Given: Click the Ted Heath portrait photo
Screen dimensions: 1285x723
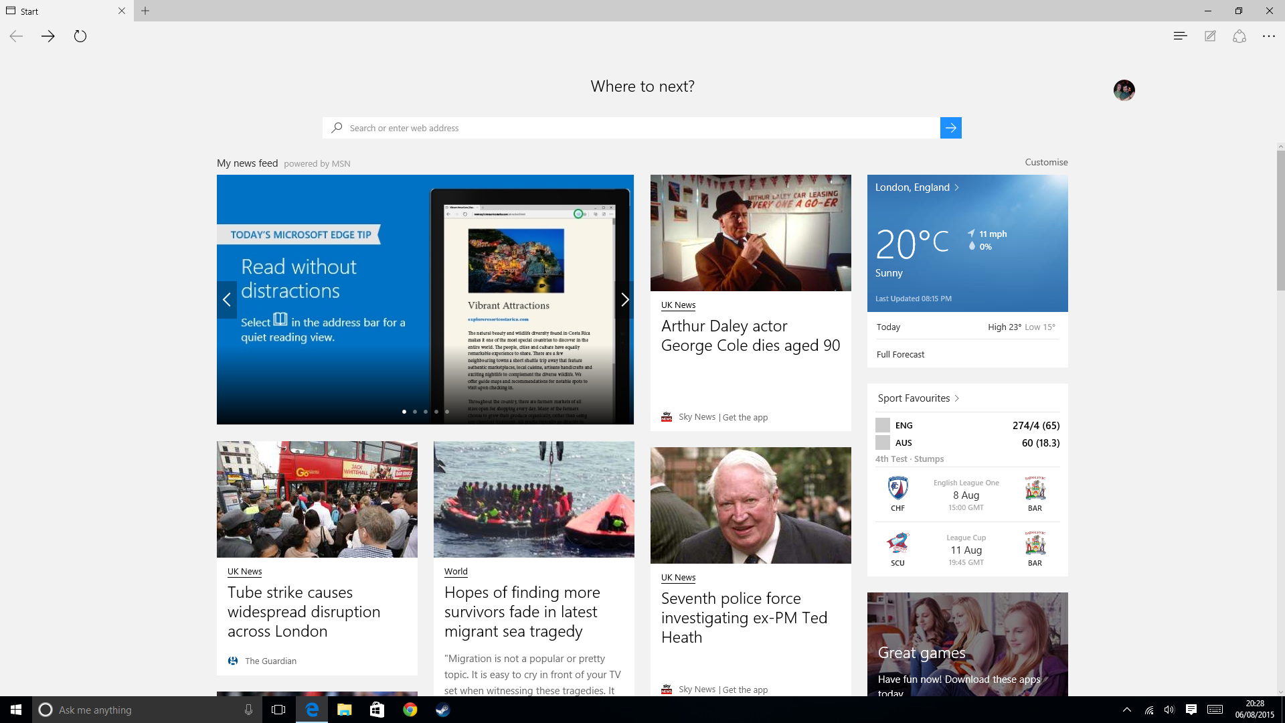Looking at the screenshot, I should click(x=750, y=505).
